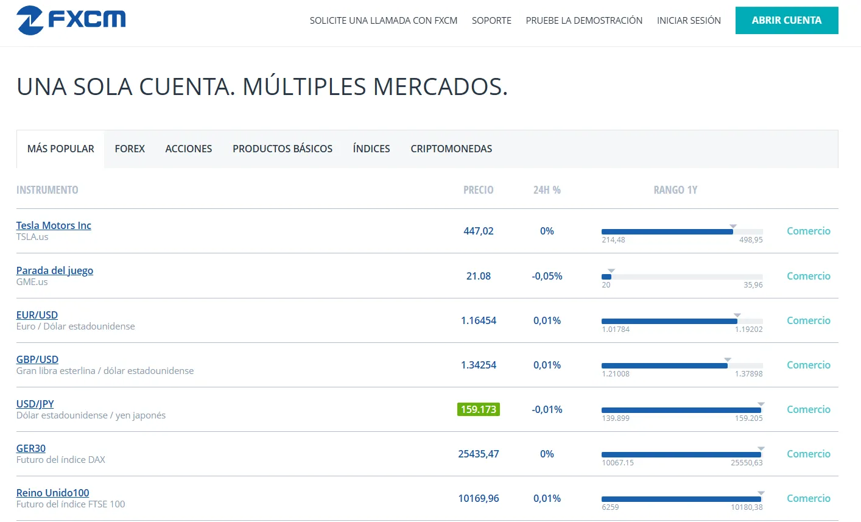The height and width of the screenshot is (522, 861).
Task: Open the ÍNDICES tab
Action: 371,149
